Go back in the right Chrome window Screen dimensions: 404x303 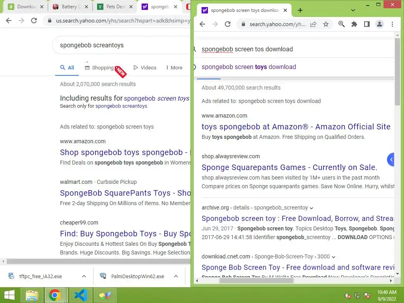pyautogui.click(x=202, y=24)
